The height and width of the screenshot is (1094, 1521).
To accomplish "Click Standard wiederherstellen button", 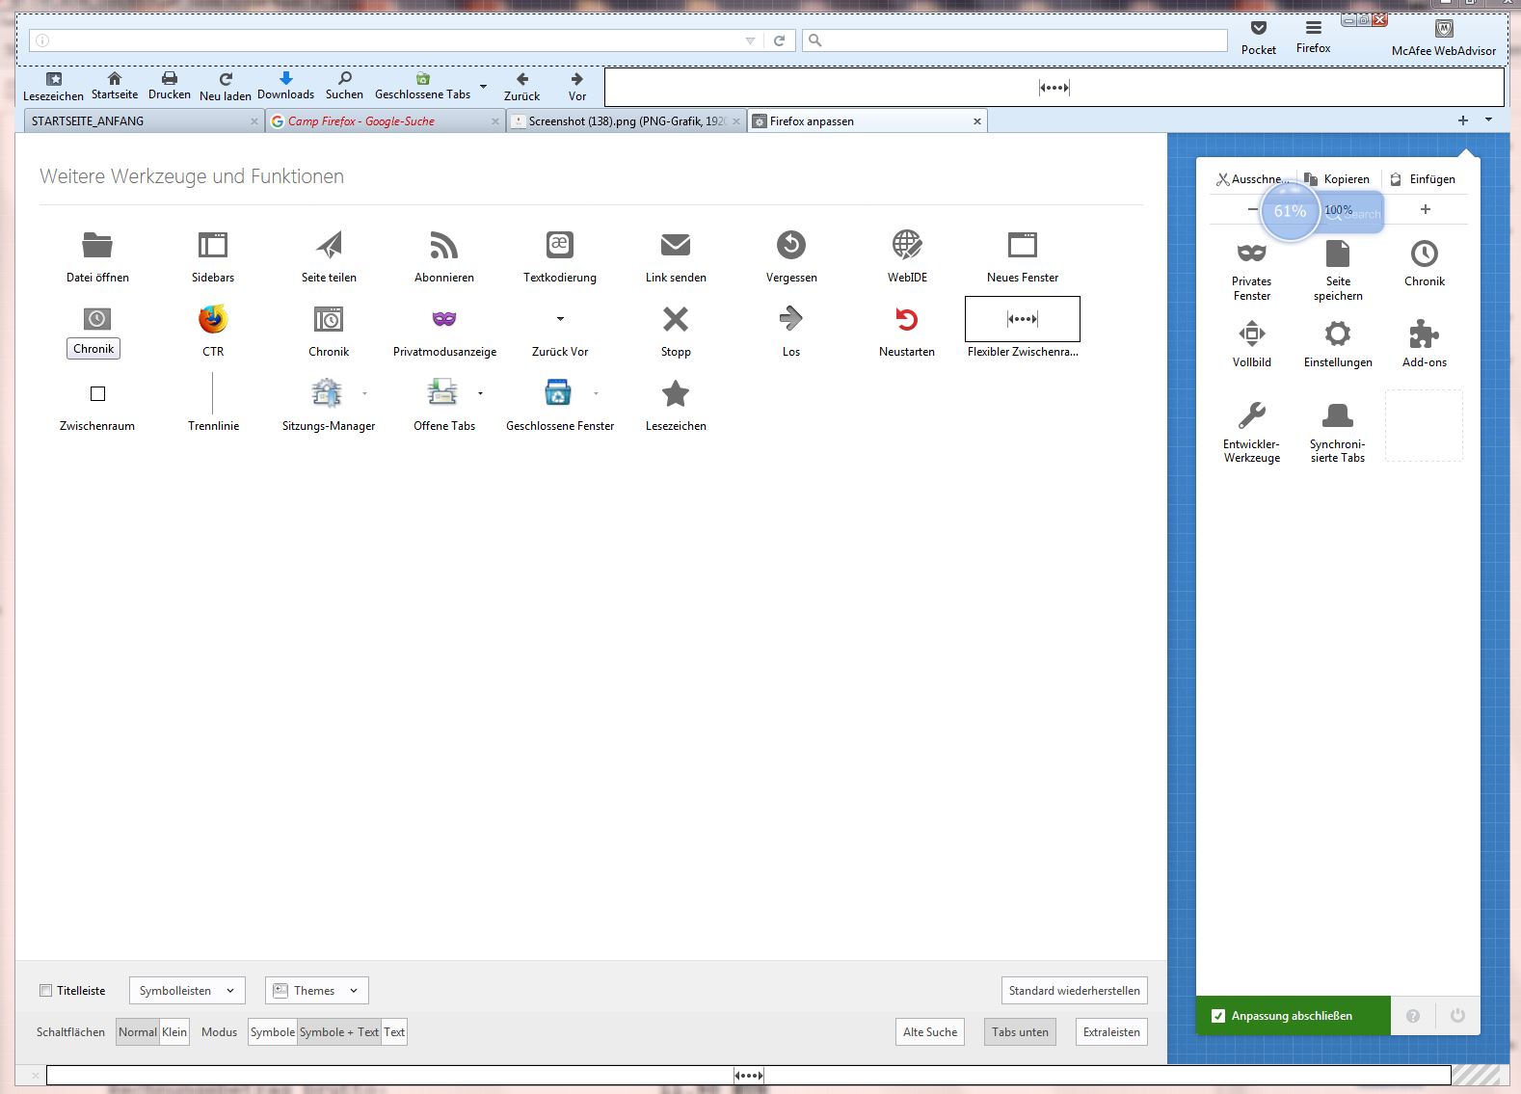I will (x=1074, y=991).
